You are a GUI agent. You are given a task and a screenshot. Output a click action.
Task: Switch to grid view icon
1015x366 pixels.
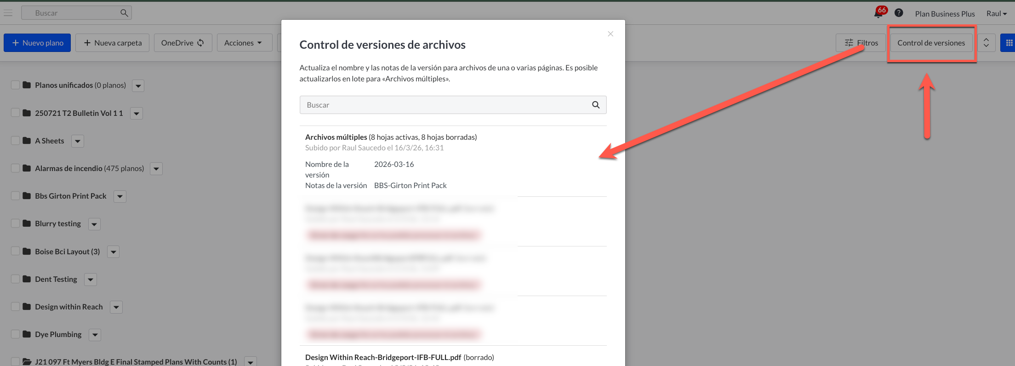1009,43
